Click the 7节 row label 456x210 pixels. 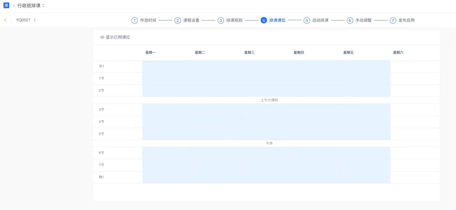[101, 165]
